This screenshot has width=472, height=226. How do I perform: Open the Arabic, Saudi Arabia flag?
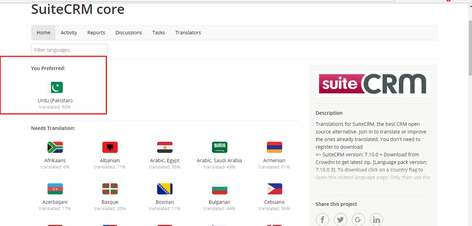(220, 147)
